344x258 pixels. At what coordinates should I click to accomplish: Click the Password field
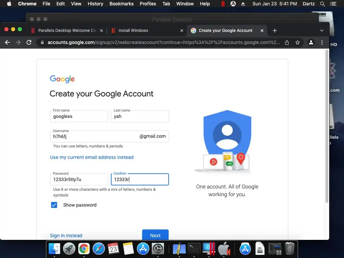79,179
